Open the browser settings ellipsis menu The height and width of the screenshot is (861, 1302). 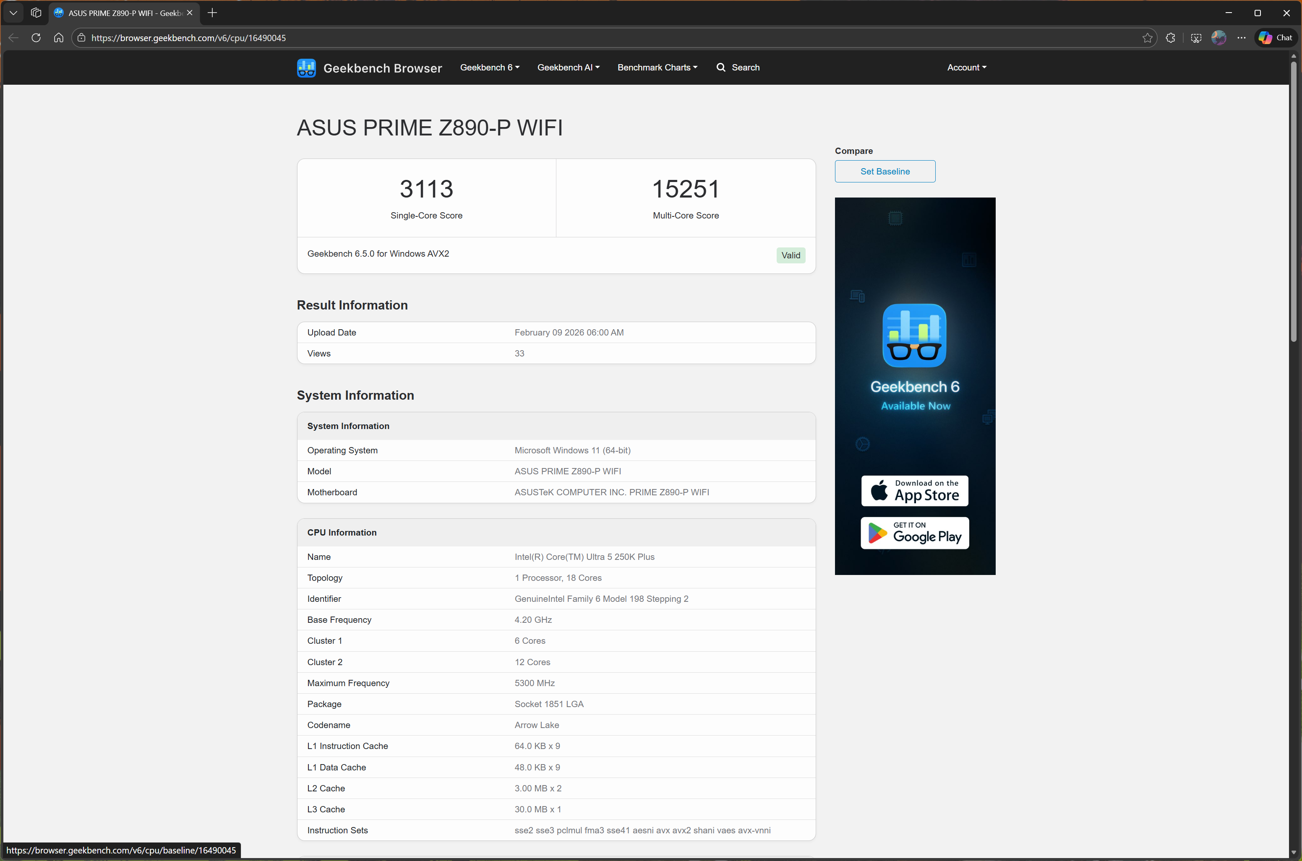pyautogui.click(x=1242, y=37)
